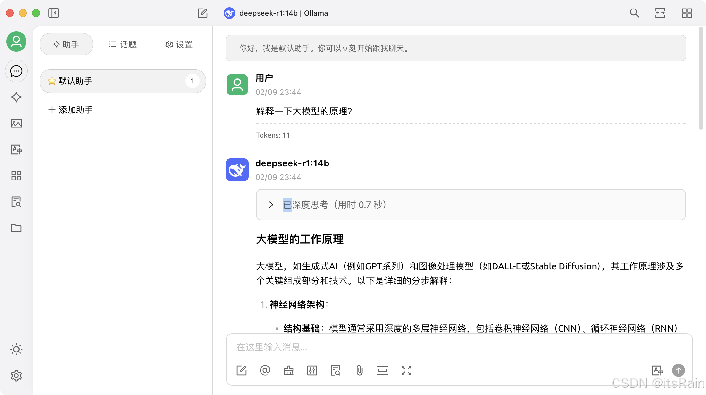Click topic count badge on 默认助手
Image resolution: width=706 pixels, height=395 pixels.
click(x=192, y=81)
